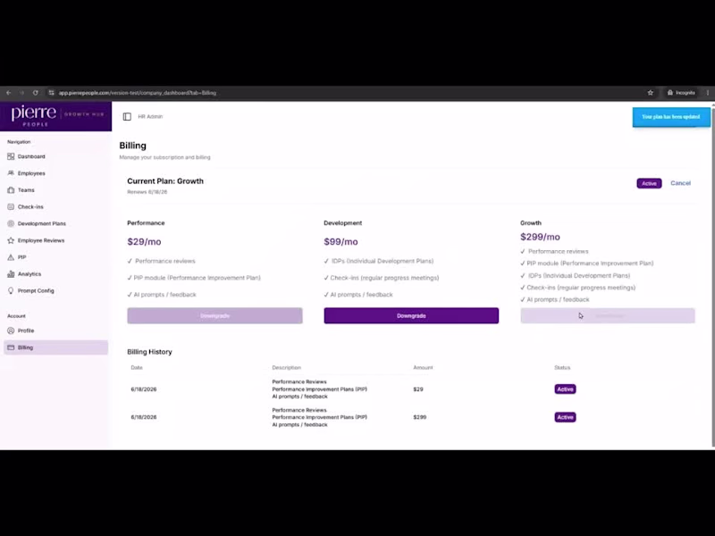The width and height of the screenshot is (715, 536).
Task: Click the Active badge beside Current Plan
Action: pos(650,183)
